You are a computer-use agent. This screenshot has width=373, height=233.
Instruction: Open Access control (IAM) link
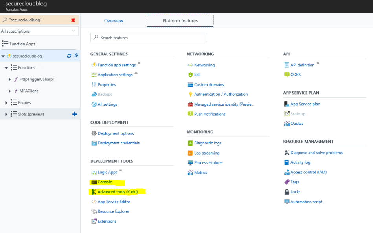point(308,172)
